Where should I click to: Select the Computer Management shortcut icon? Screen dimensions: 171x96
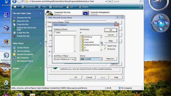(85, 13)
